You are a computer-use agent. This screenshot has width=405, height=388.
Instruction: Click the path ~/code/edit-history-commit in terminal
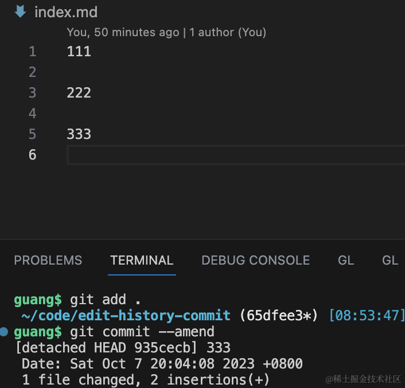tap(126, 316)
